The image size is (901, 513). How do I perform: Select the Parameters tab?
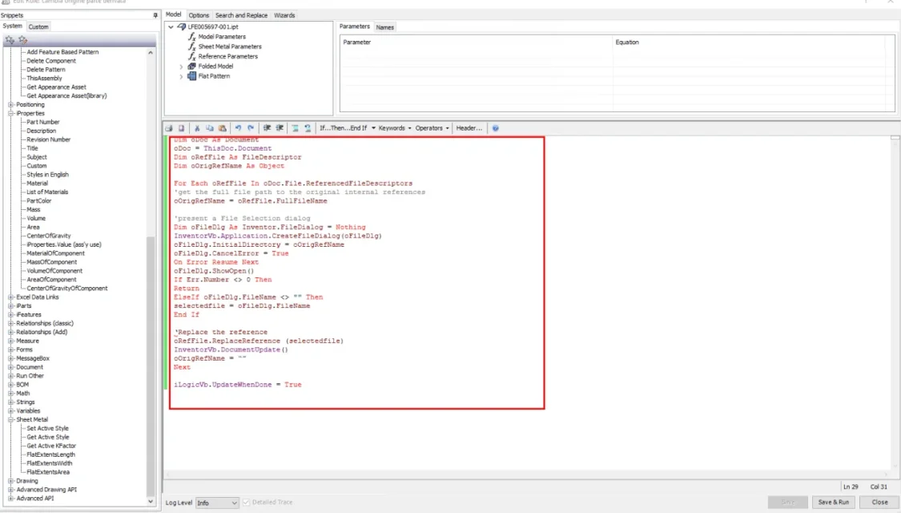click(x=355, y=26)
